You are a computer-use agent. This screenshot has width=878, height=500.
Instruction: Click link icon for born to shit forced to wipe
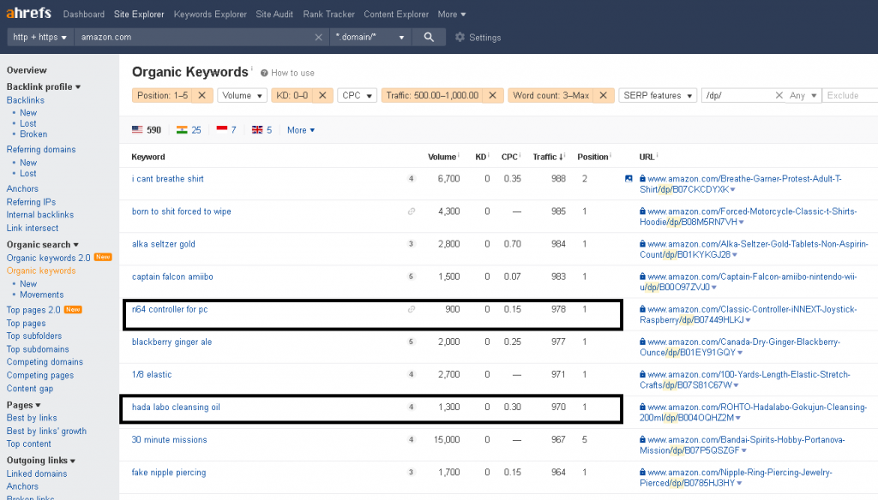click(411, 211)
